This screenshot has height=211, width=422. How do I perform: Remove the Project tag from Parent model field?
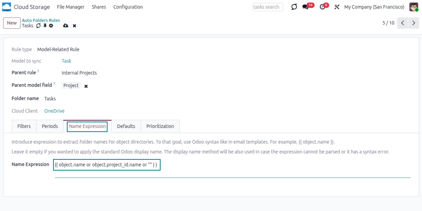click(86, 86)
